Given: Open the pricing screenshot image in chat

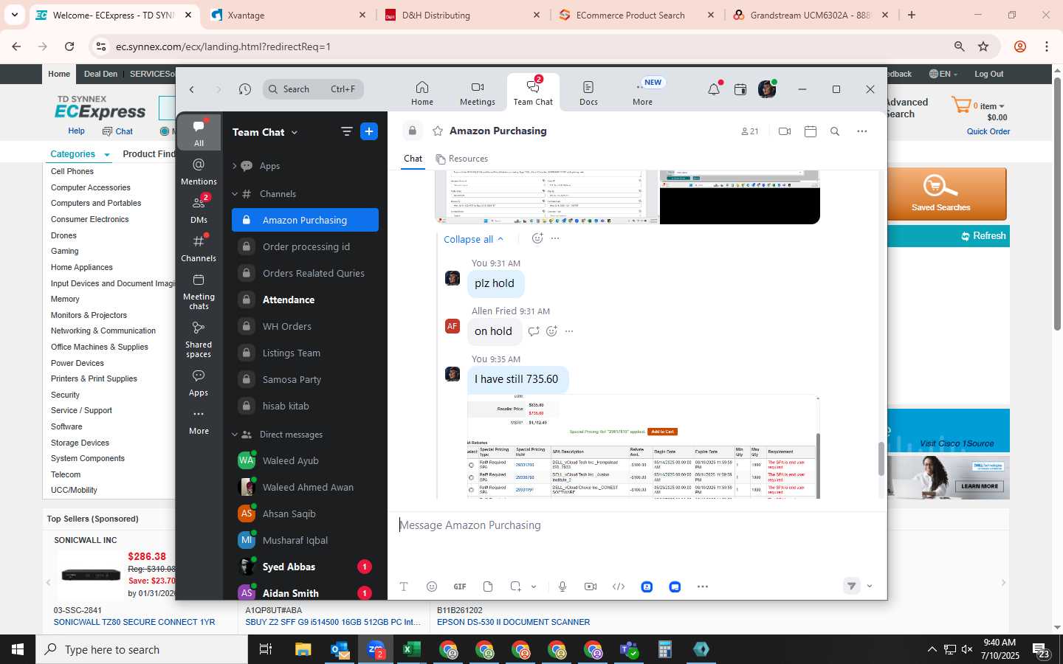Looking at the screenshot, I should (643, 447).
